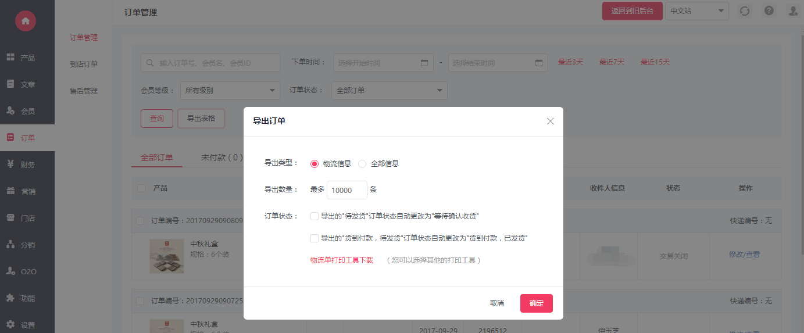Click the export quantity 10000 field

(346, 190)
